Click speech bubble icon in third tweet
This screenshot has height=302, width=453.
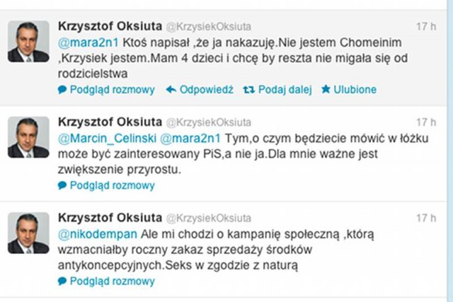tap(62, 281)
